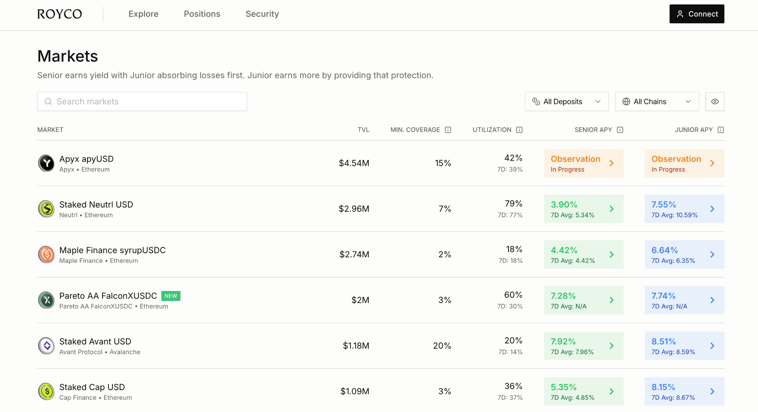This screenshot has height=412, width=758.
Task: Click the Connect wallet button
Action: coord(697,14)
